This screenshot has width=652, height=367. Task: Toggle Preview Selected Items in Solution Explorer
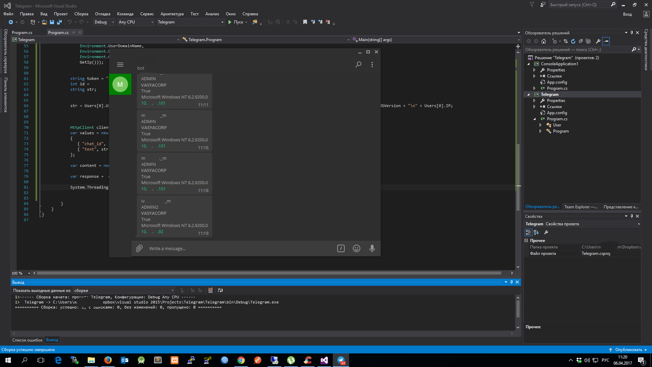click(x=606, y=41)
